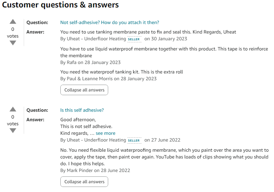Downvote the 'Not self-adhesive?' question
The height and width of the screenshot is (192, 274).
pos(13,43)
